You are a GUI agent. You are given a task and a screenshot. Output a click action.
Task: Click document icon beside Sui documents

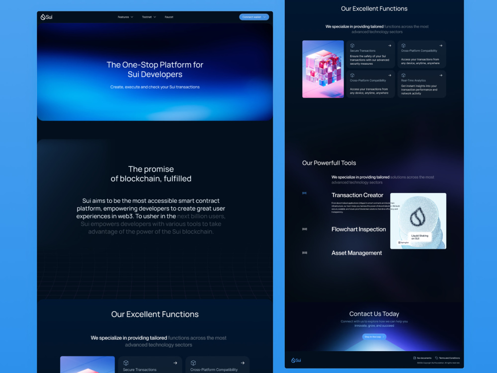tap(414, 358)
